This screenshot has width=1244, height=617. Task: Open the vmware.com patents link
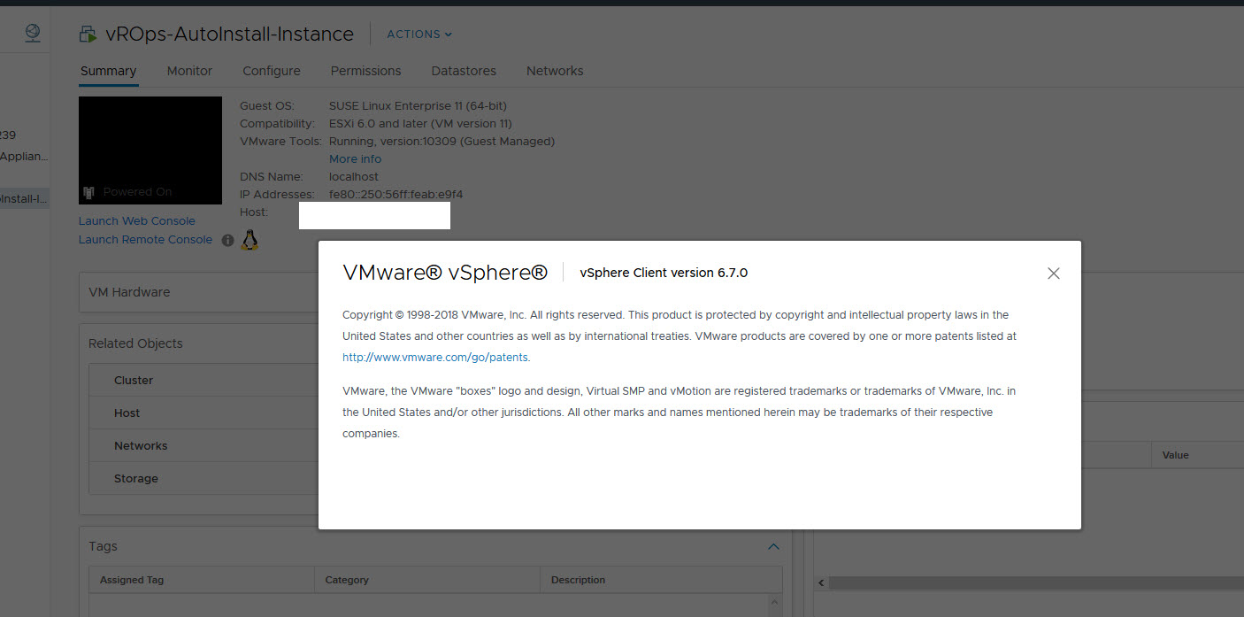pyautogui.click(x=435, y=358)
